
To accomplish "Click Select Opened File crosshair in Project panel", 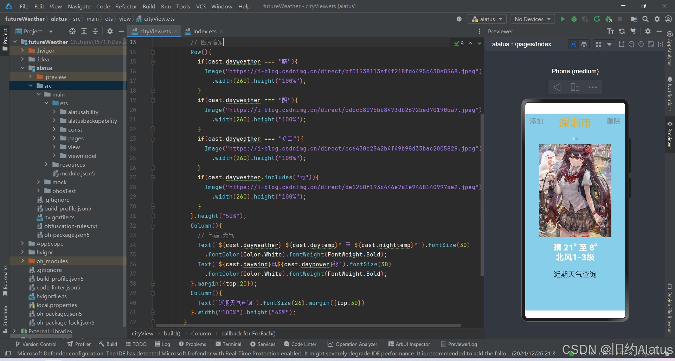I will pos(72,31).
